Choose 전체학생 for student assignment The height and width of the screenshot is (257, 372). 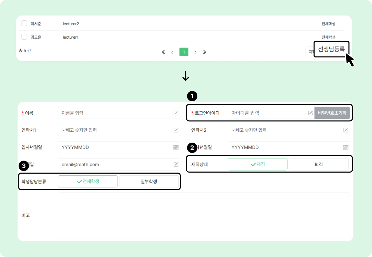(x=88, y=181)
